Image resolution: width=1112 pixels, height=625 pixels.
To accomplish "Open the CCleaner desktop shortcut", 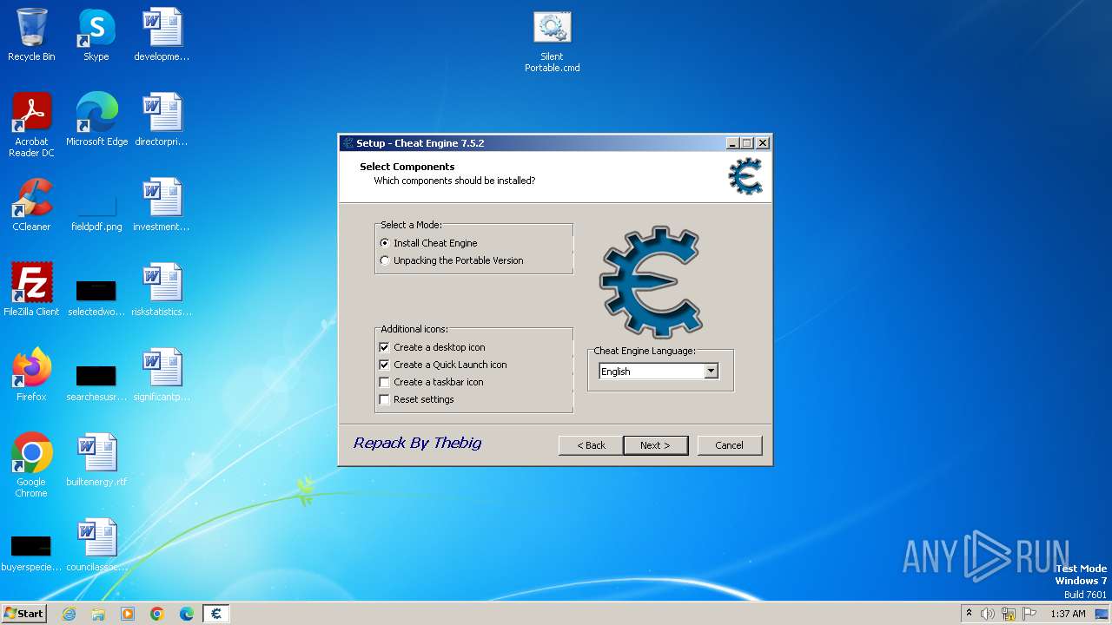I will click(31, 205).
